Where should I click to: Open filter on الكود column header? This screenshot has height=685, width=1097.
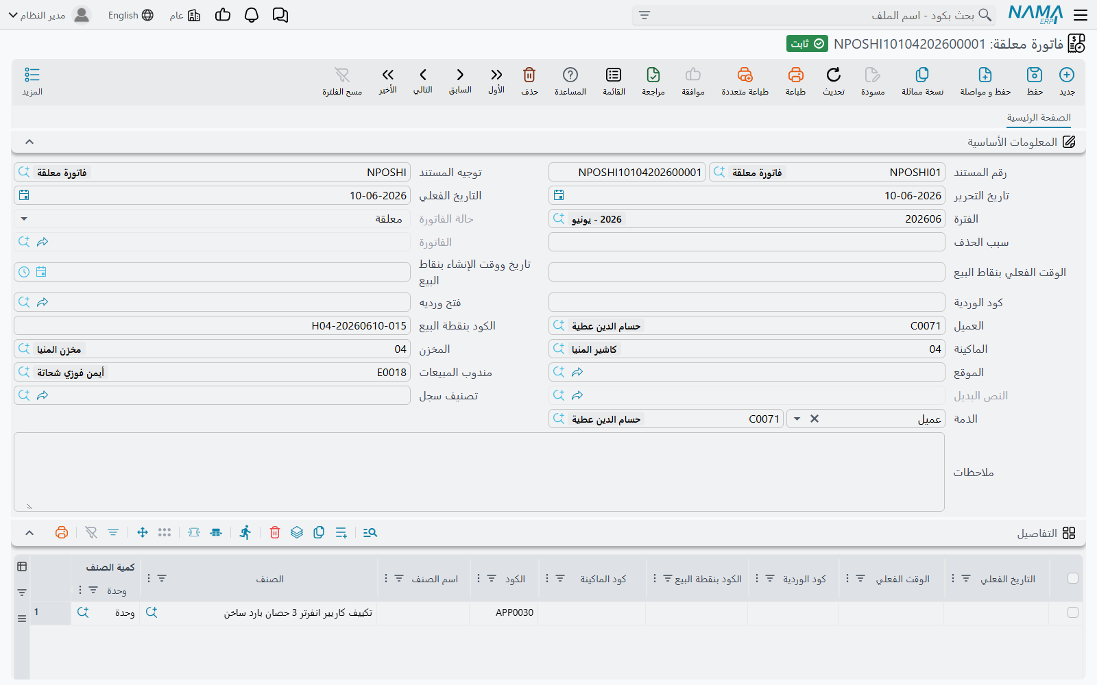492,579
